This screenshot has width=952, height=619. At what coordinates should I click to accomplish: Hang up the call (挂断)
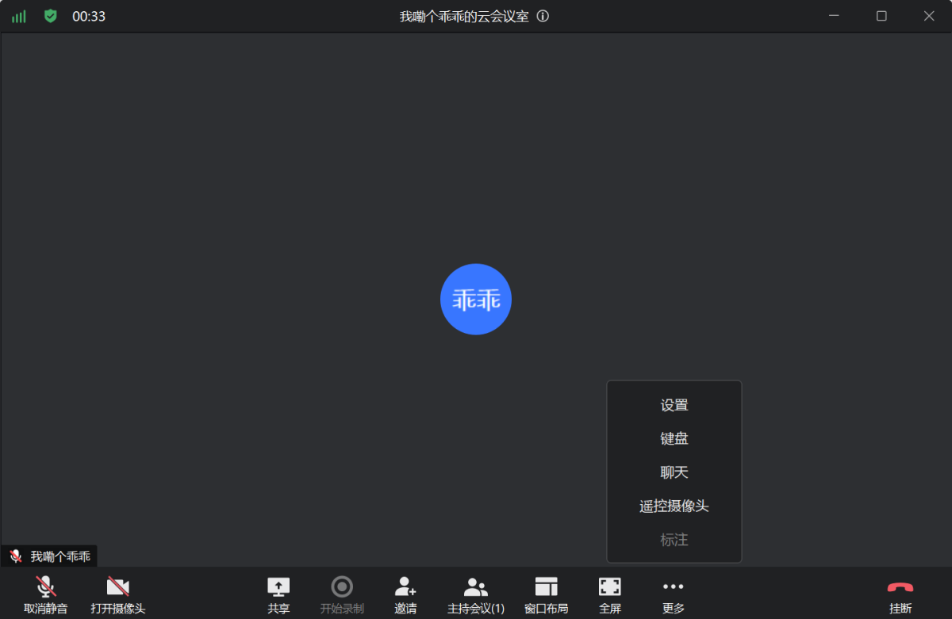pos(900,594)
